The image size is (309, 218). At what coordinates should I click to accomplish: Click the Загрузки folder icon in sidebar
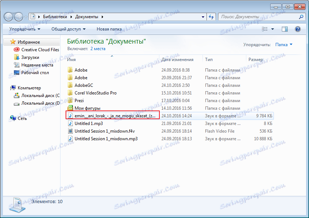(17, 57)
